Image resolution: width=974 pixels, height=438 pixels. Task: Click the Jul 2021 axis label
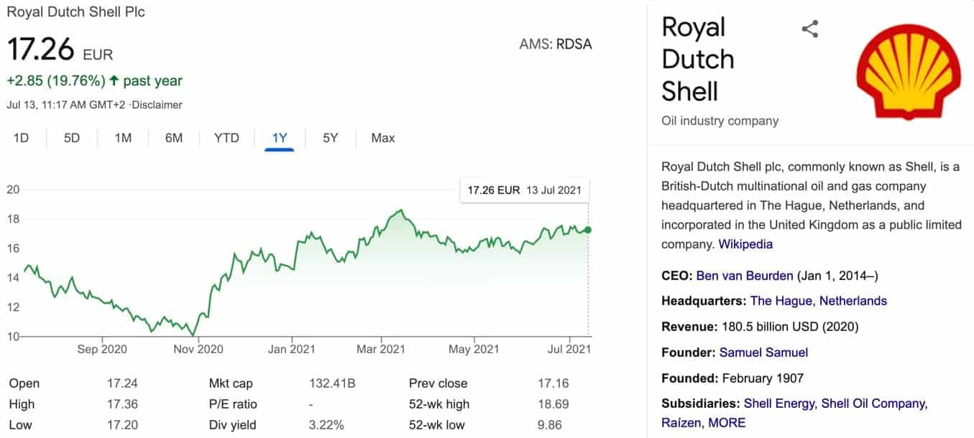569,350
